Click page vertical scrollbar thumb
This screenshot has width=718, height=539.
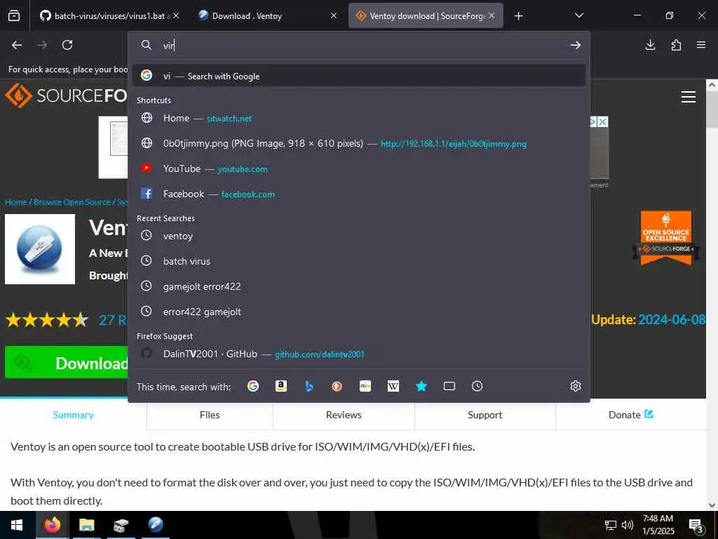pos(712,109)
